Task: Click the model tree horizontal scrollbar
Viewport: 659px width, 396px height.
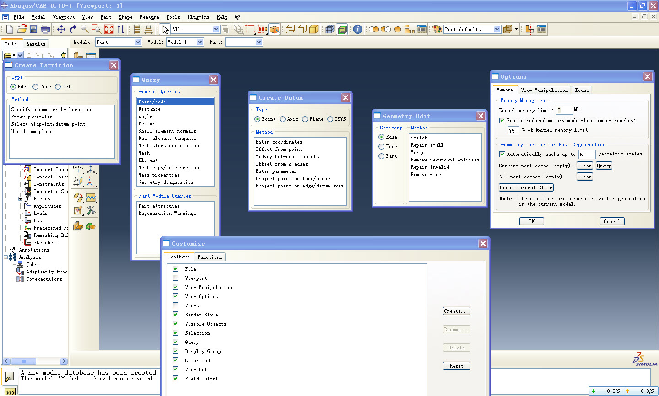Action: [x=35, y=361]
